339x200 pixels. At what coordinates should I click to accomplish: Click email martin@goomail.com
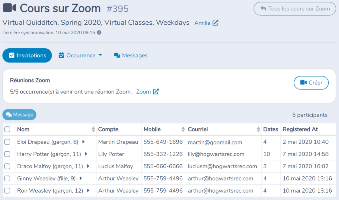pyautogui.click(x=215, y=142)
